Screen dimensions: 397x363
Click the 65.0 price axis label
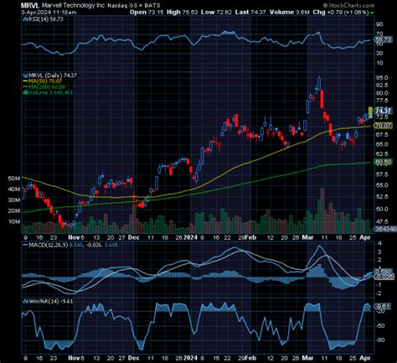pos(382,144)
